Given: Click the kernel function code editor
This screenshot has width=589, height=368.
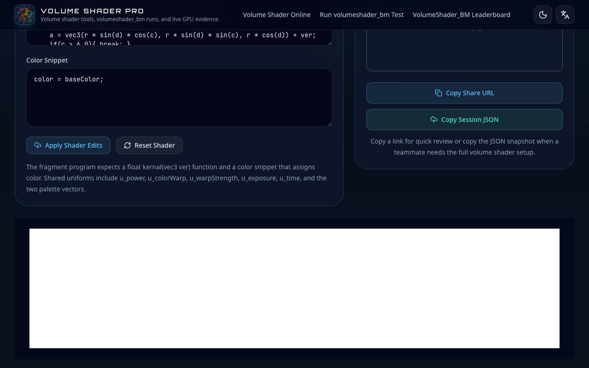Looking at the screenshot, I should pyautogui.click(x=179, y=38).
